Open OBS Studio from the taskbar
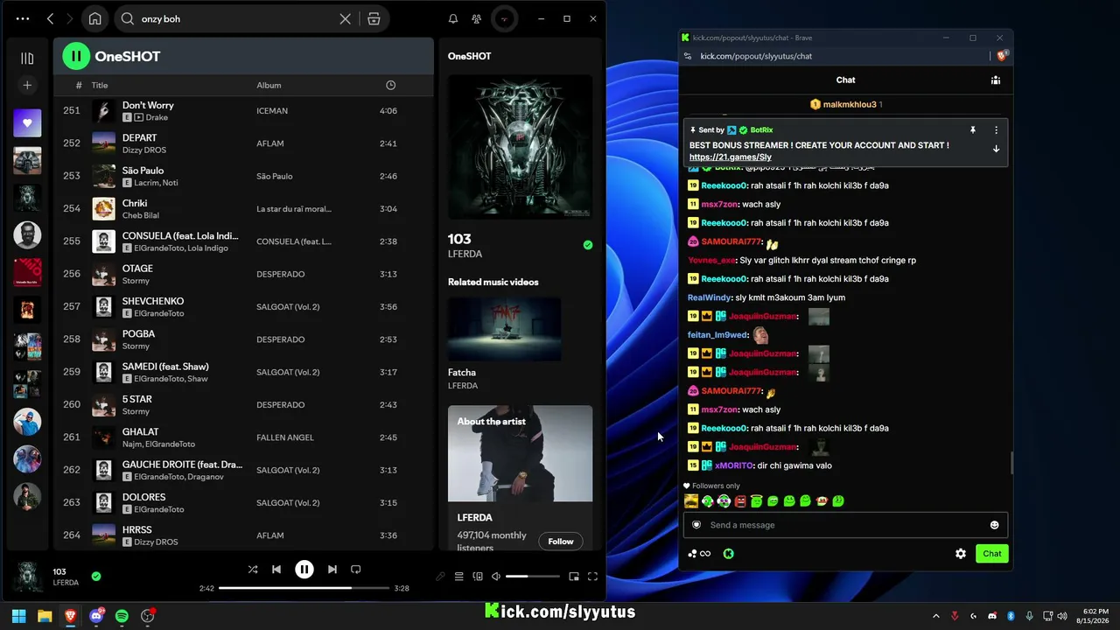1120x630 pixels. pos(148,616)
